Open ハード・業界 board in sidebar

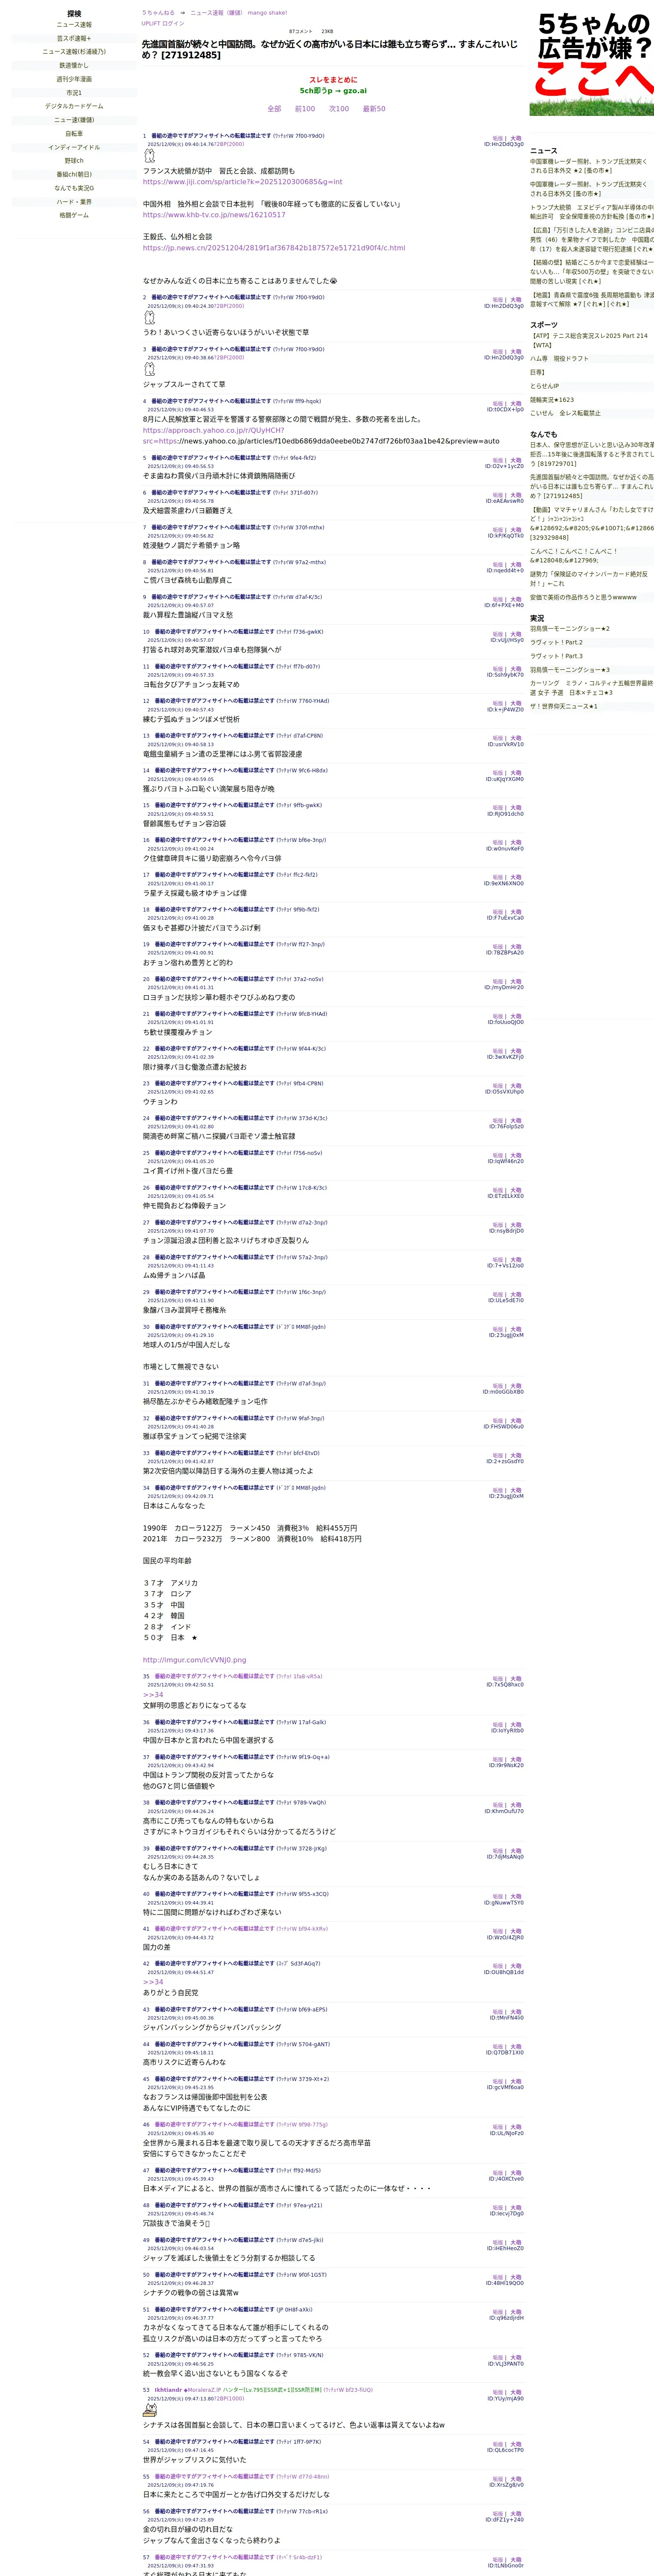tap(74, 201)
